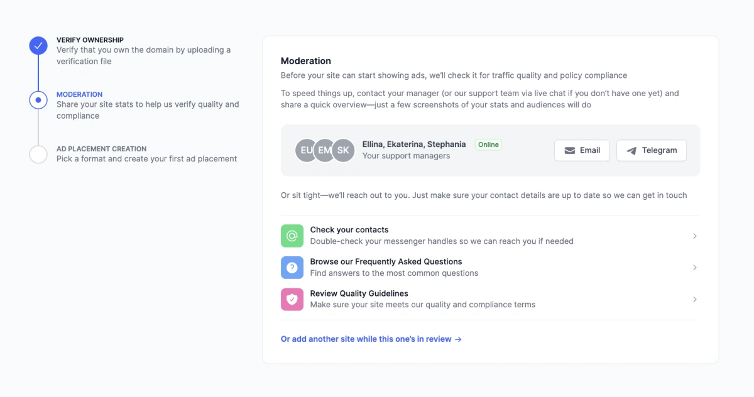Open the Moderation step from the sidebar
This screenshot has height=397, width=754.
(79, 94)
